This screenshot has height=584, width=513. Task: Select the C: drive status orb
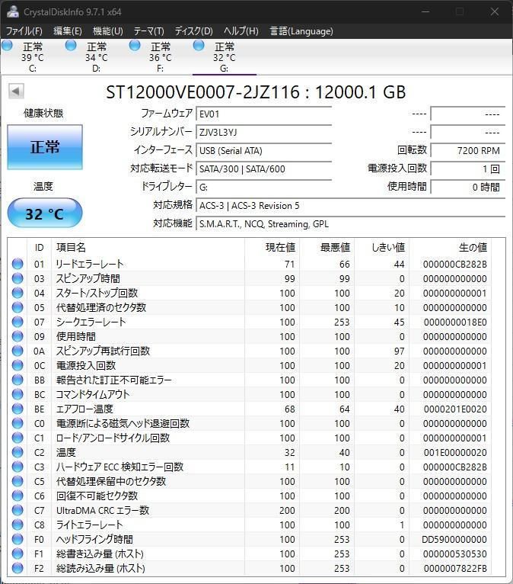tap(8, 47)
